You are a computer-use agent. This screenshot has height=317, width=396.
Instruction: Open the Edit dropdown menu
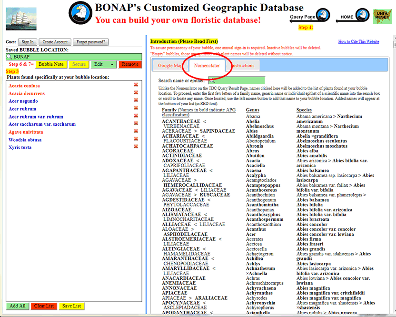104,64
